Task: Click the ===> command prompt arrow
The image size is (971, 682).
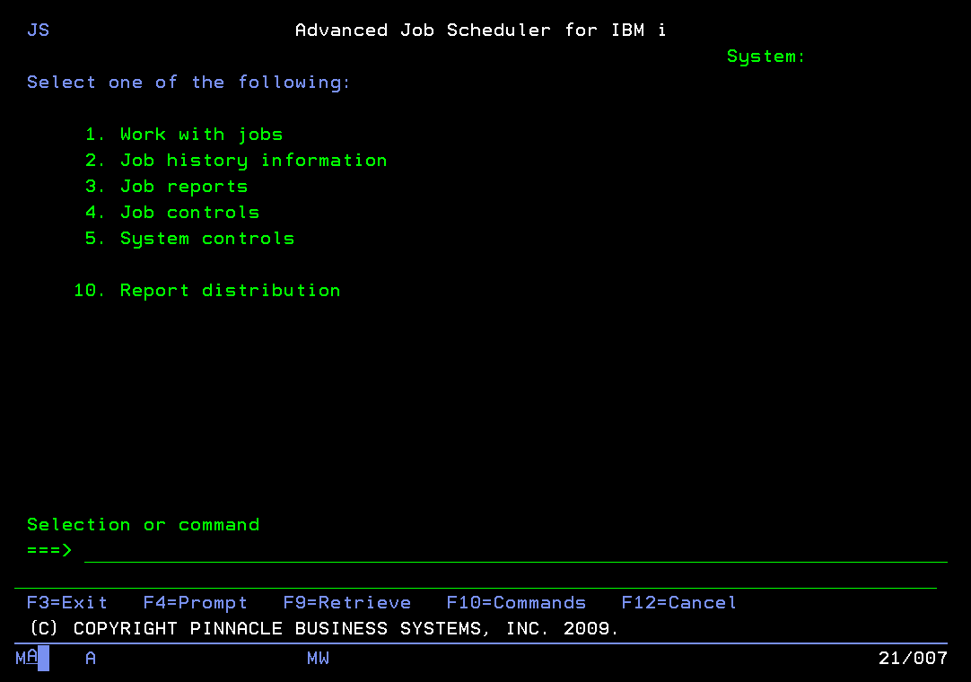Action: tap(48, 550)
